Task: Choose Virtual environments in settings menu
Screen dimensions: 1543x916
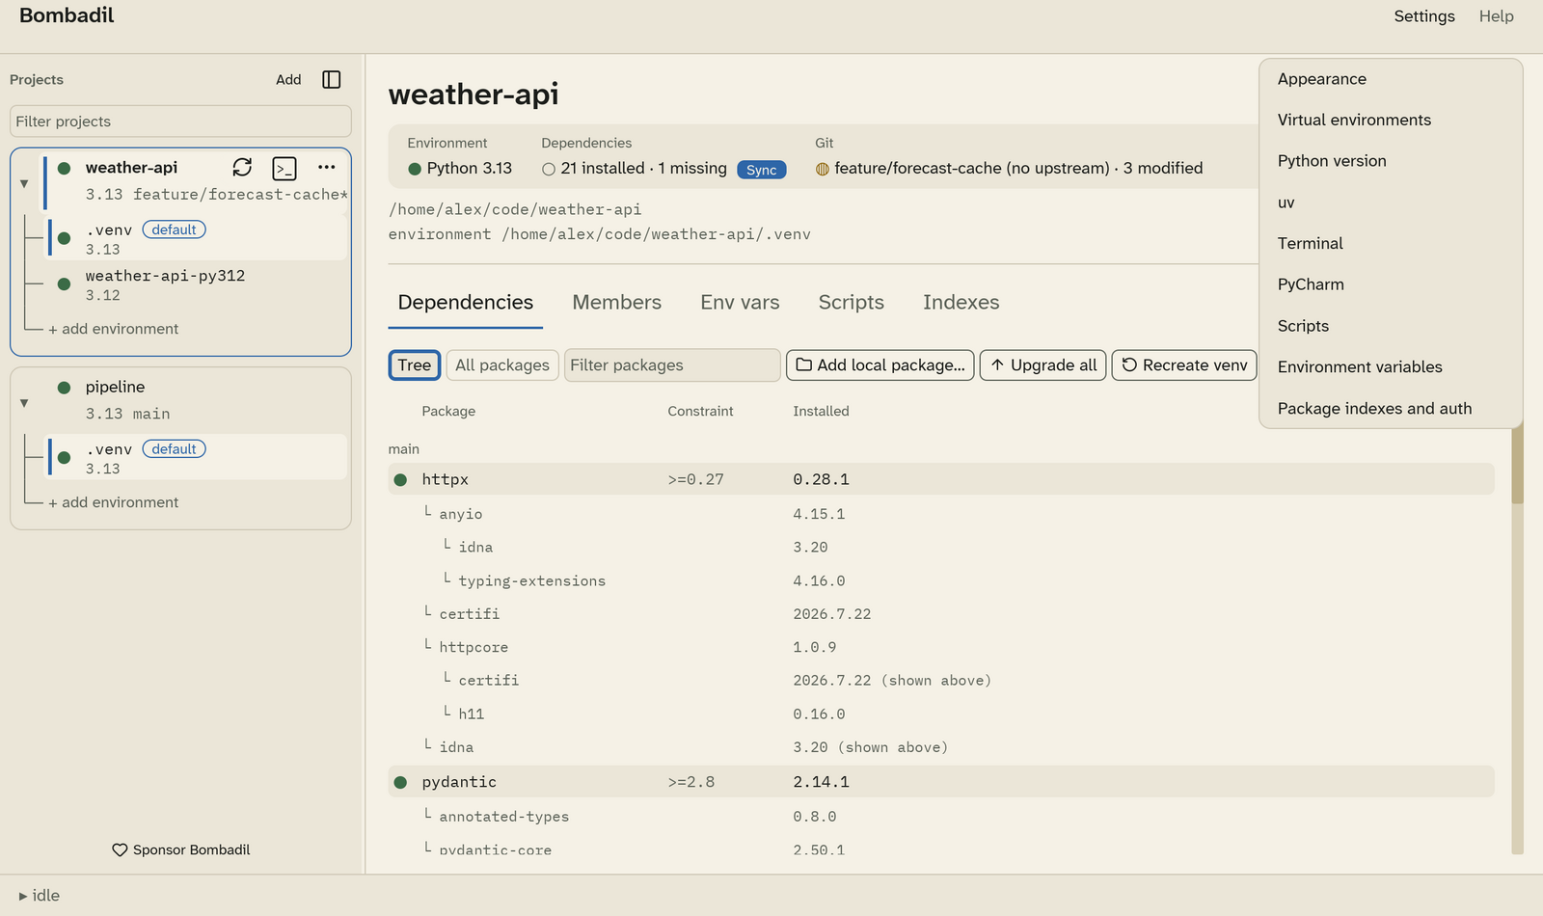Action: click(x=1391, y=121)
